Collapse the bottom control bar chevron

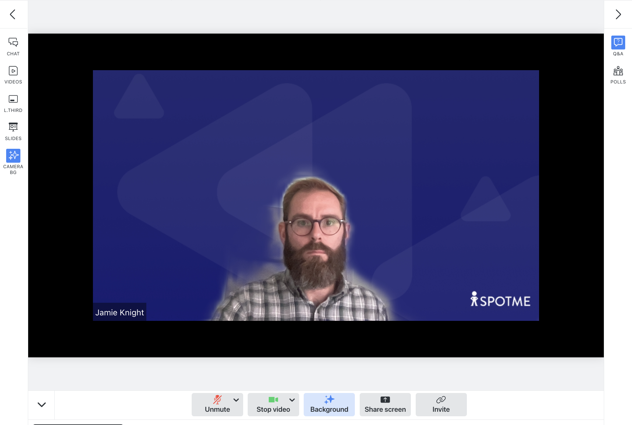(x=42, y=405)
